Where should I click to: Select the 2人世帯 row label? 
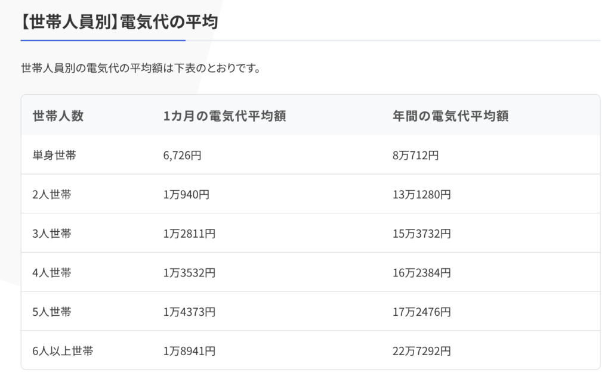click(x=52, y=194)
